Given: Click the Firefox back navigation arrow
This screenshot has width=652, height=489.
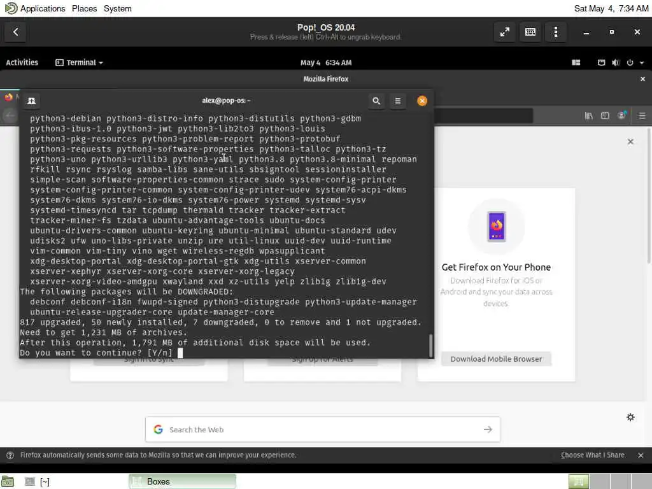Looking at the screenshot, I should [9, 116].
